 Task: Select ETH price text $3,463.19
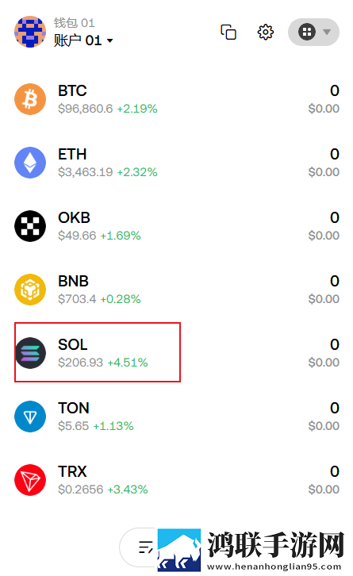85,172
